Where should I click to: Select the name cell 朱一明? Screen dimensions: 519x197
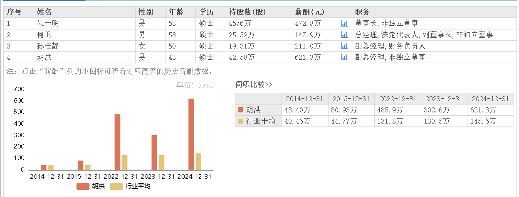click(x=48, y=24)
